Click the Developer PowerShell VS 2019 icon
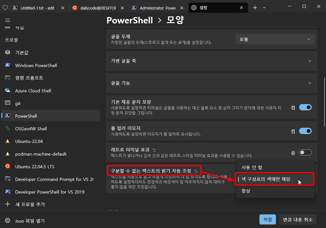326x228 pixels. tap(8, 192)
